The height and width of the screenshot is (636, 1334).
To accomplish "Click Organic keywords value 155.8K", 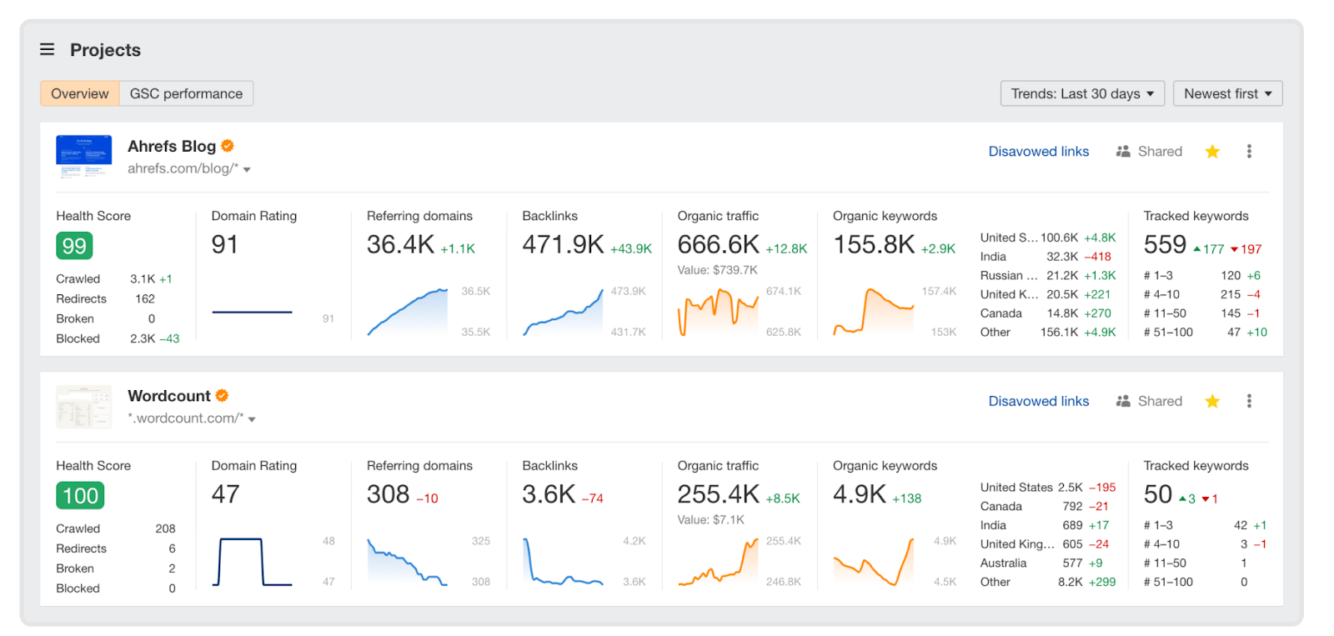I will tap(874, 244).
